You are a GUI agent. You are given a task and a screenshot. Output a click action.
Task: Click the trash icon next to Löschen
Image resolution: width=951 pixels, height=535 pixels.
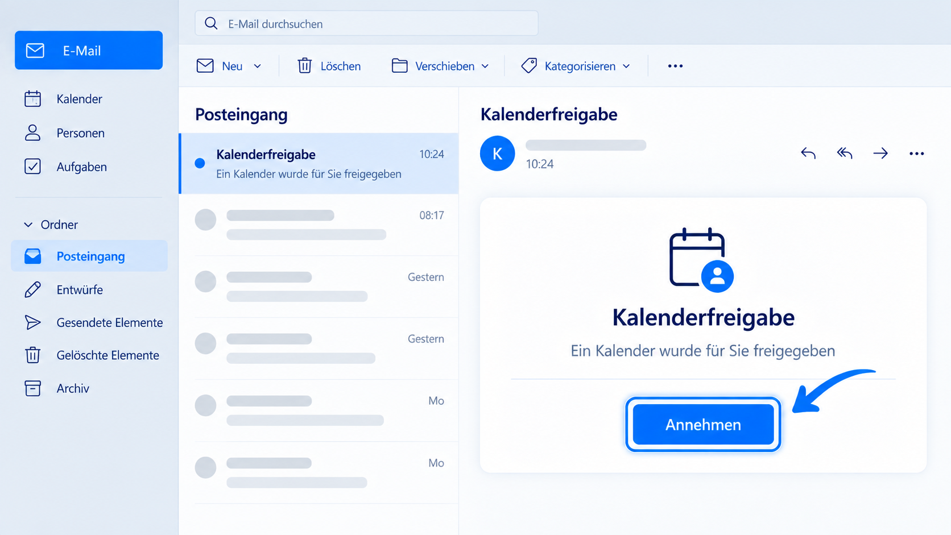305,66
